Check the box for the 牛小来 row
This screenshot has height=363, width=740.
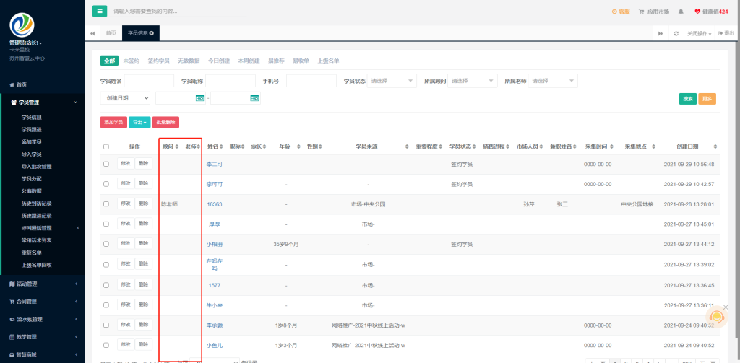pyautogui.click(x=106, y=305)
